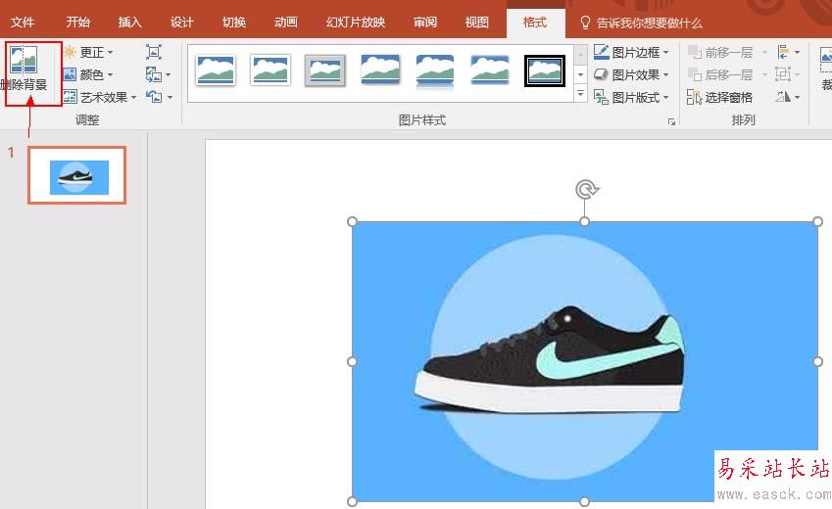The width and height of the screenshot is (832, 509).
Task: Click the Reset Picture icon
Action: coord(154,97)
